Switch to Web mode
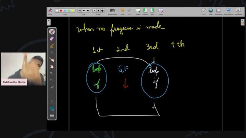The width and height of the screenshot is (246, 138). pyautogui.click(x=211, y=11)
